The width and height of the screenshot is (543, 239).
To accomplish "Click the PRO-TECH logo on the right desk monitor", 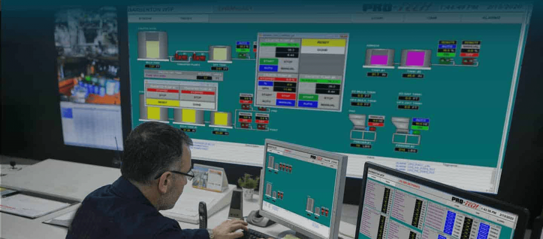I will pyautogui.click(x=465, y=202).
